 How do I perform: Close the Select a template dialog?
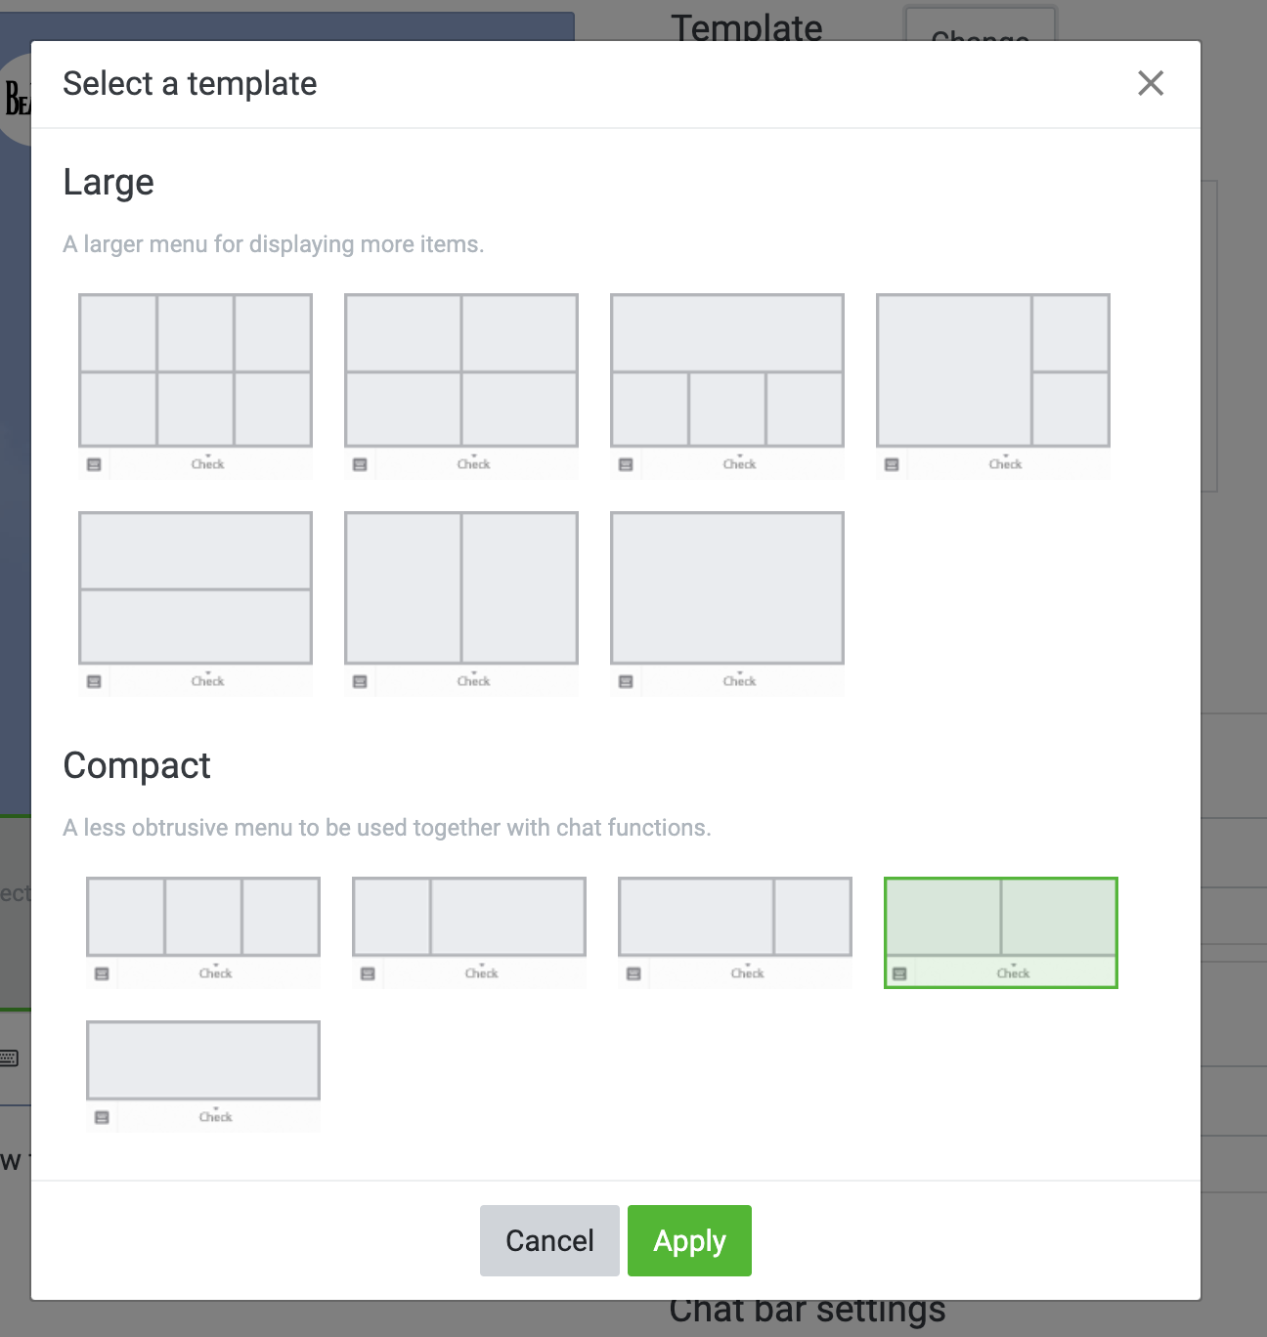pyautogui.click(x=1151, y=84)
